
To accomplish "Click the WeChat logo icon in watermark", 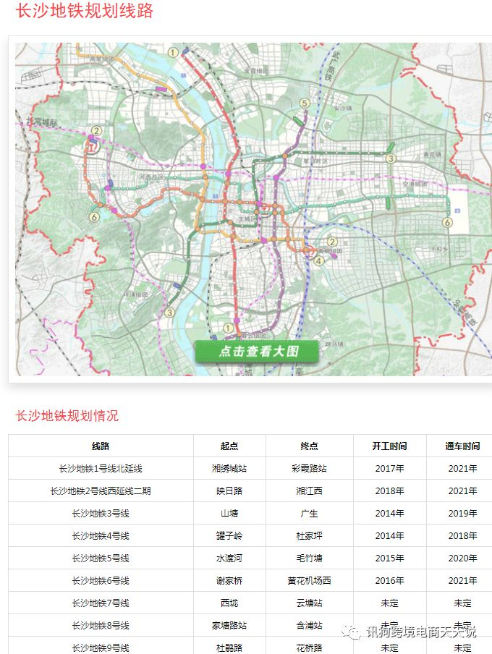I will tap(354, 632).
